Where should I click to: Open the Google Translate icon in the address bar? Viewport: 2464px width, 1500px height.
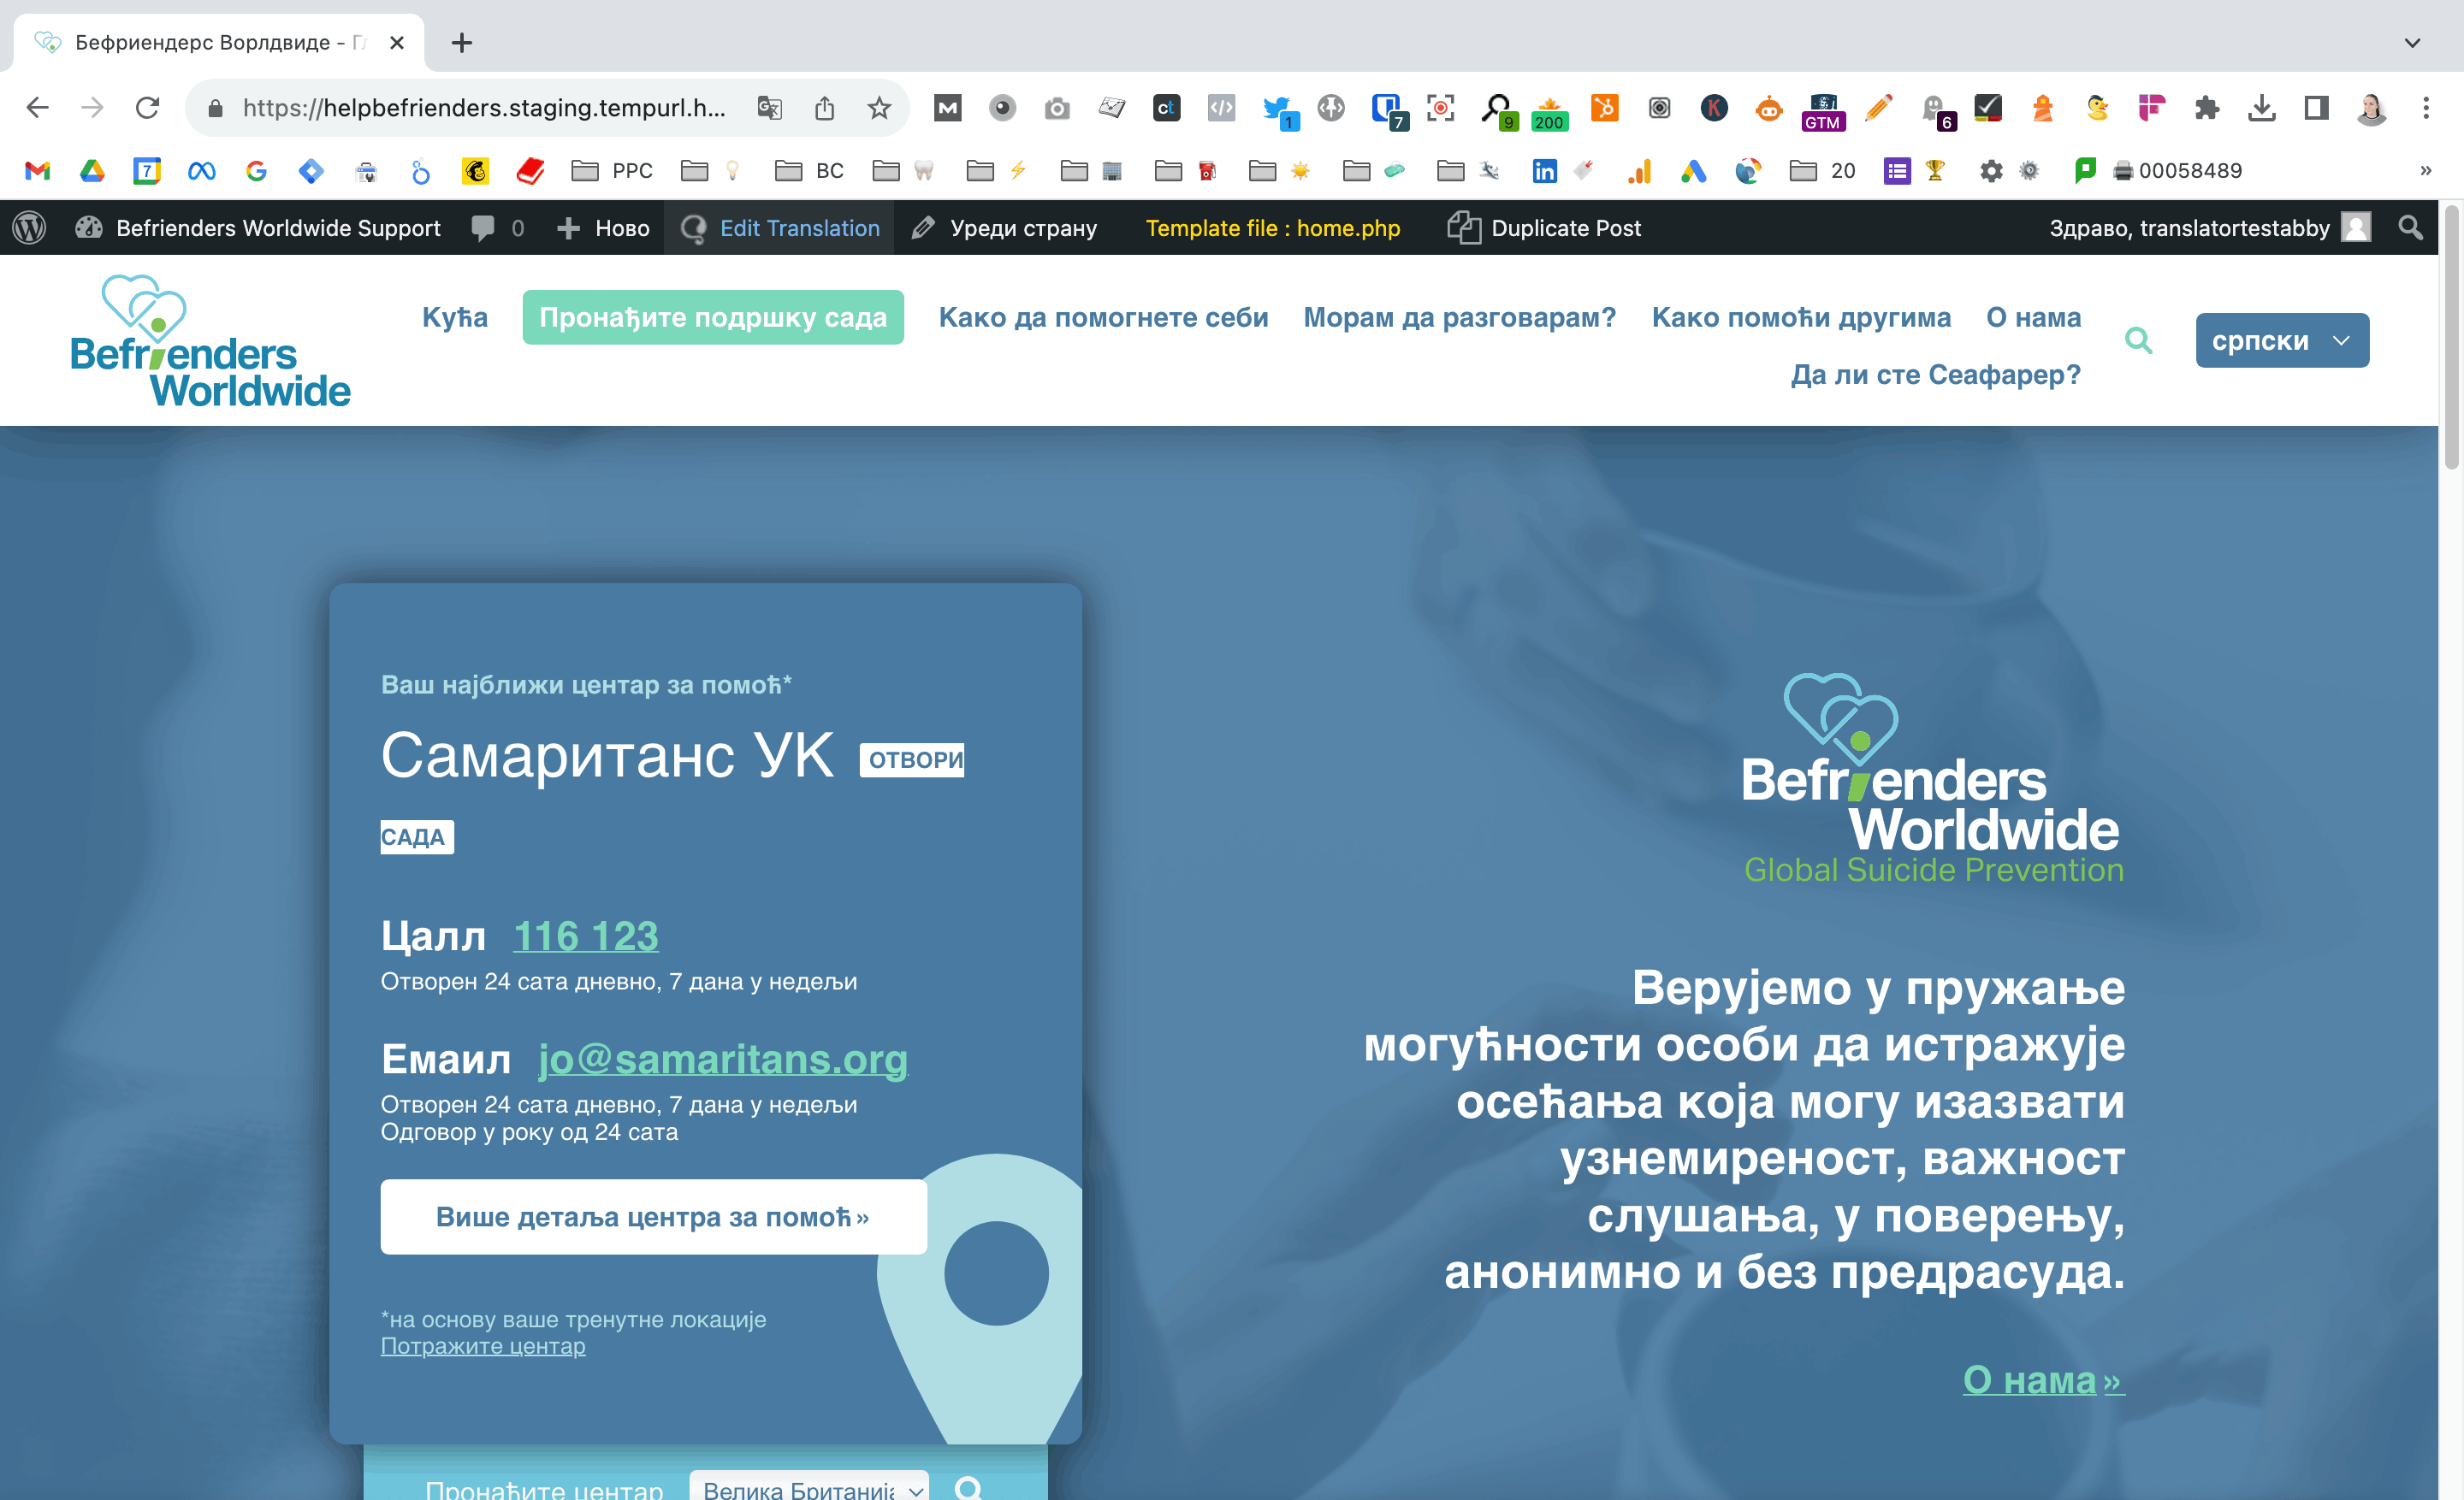tap(769, 108)
